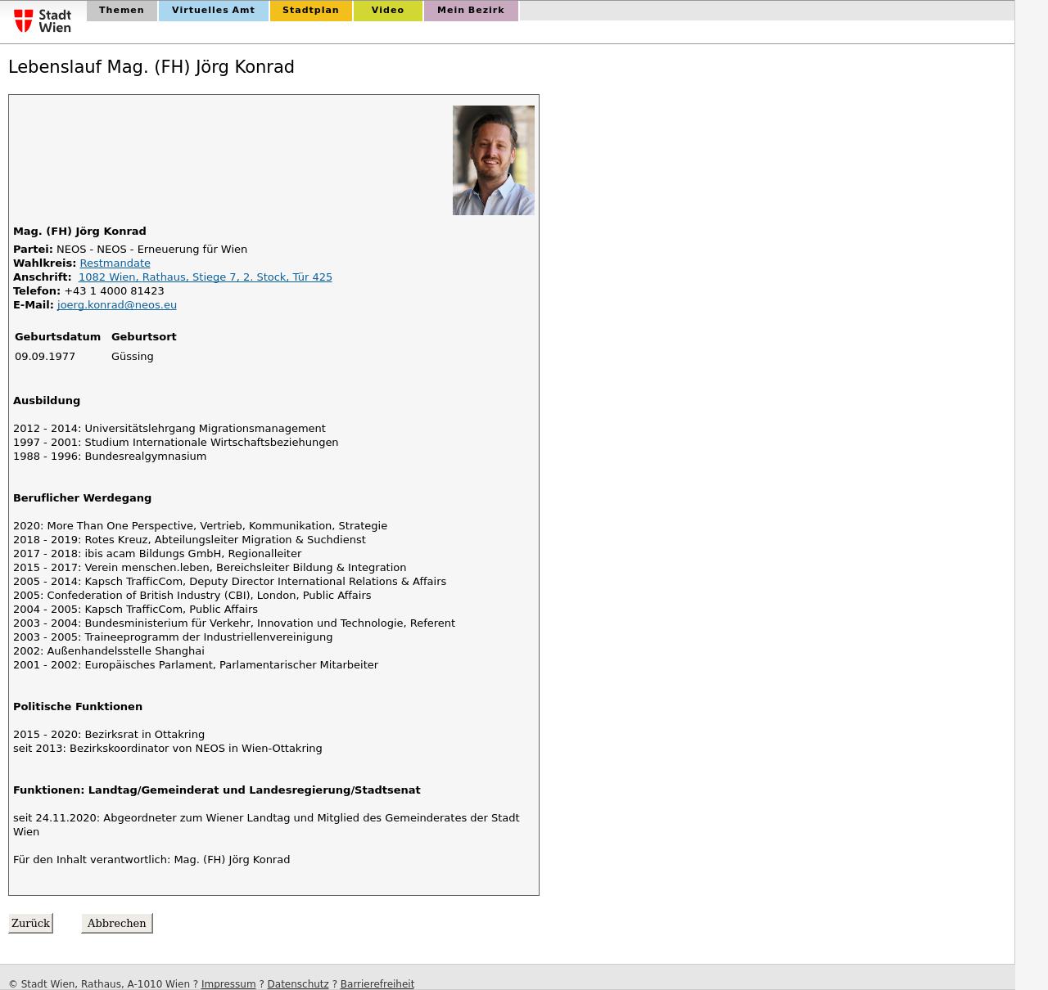The image size is (1048, 990).
Task: Click the Geburtsdatum column header
Action: click(57, 336)
